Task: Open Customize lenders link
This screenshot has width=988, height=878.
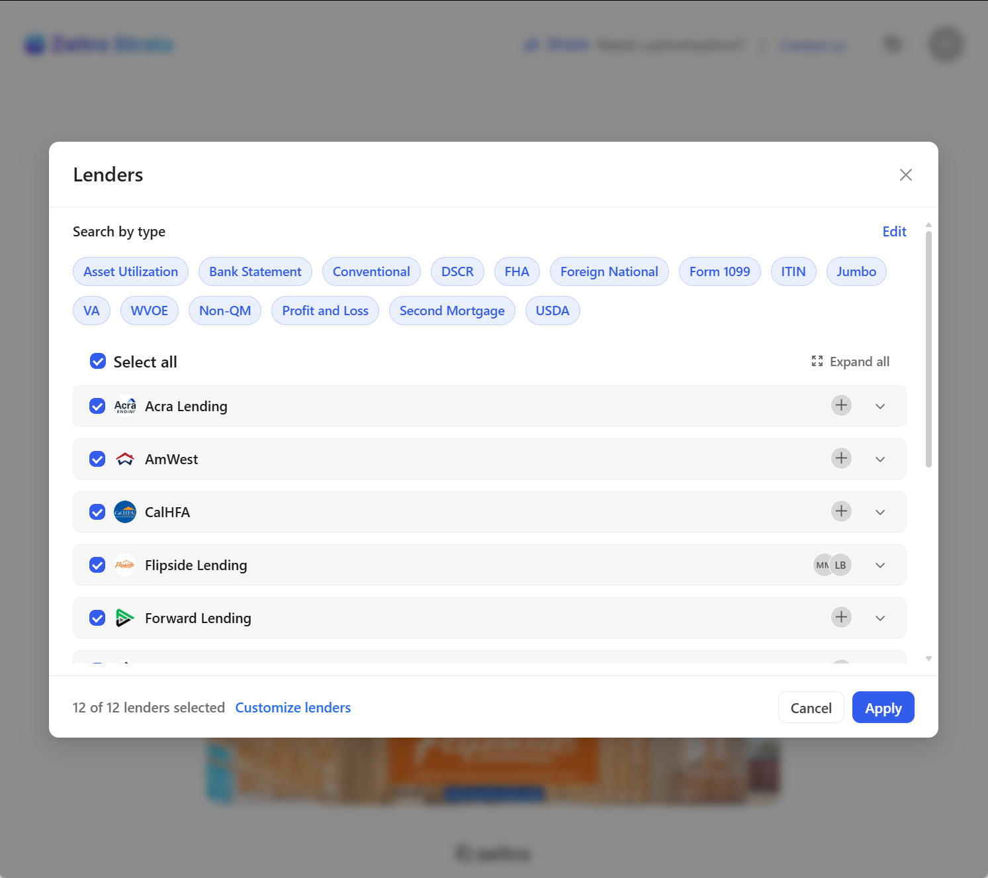Action: pyautogui.click(x=293, y=708)
